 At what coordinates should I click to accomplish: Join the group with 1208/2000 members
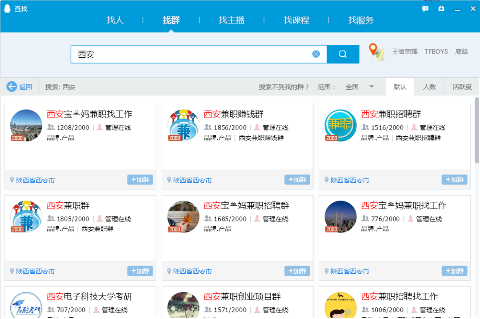pos(140,180)
